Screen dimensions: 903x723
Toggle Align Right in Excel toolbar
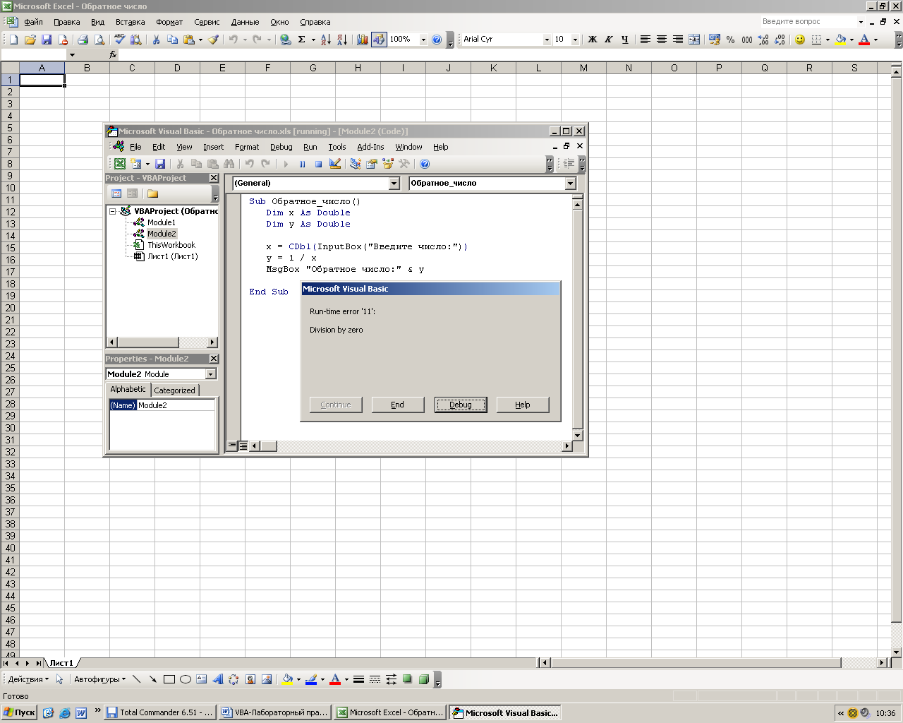coord(678,40)
